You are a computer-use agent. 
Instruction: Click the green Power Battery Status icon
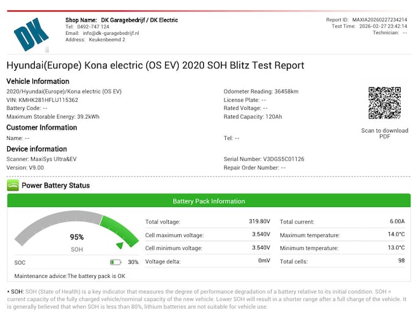(13, 185)
